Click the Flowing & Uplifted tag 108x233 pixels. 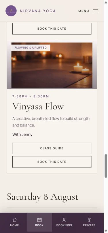pos(31,48)
